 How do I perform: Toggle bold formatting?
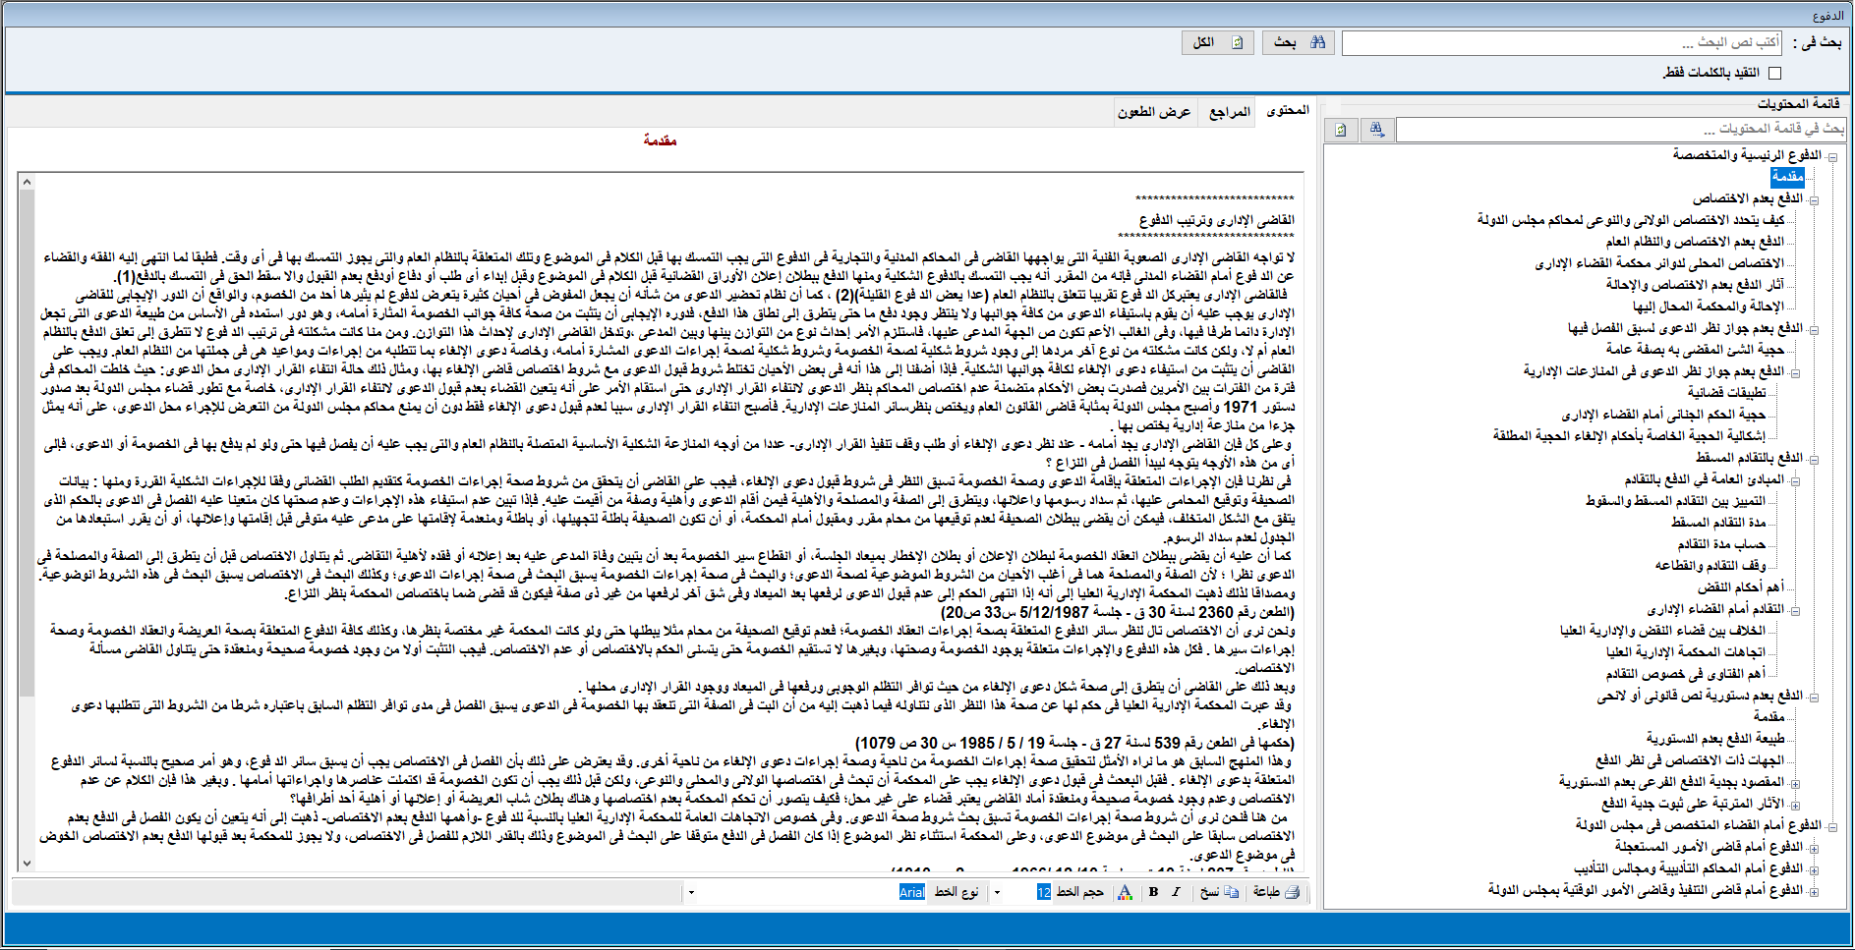click(1153, 892)
